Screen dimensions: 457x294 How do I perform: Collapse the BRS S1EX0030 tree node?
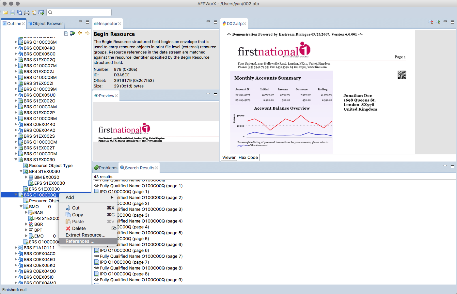click(16, 160)
